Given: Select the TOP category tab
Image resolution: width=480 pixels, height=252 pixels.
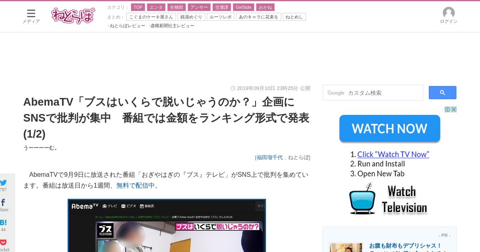Looking at the screenshot, I should click(138, 7).
